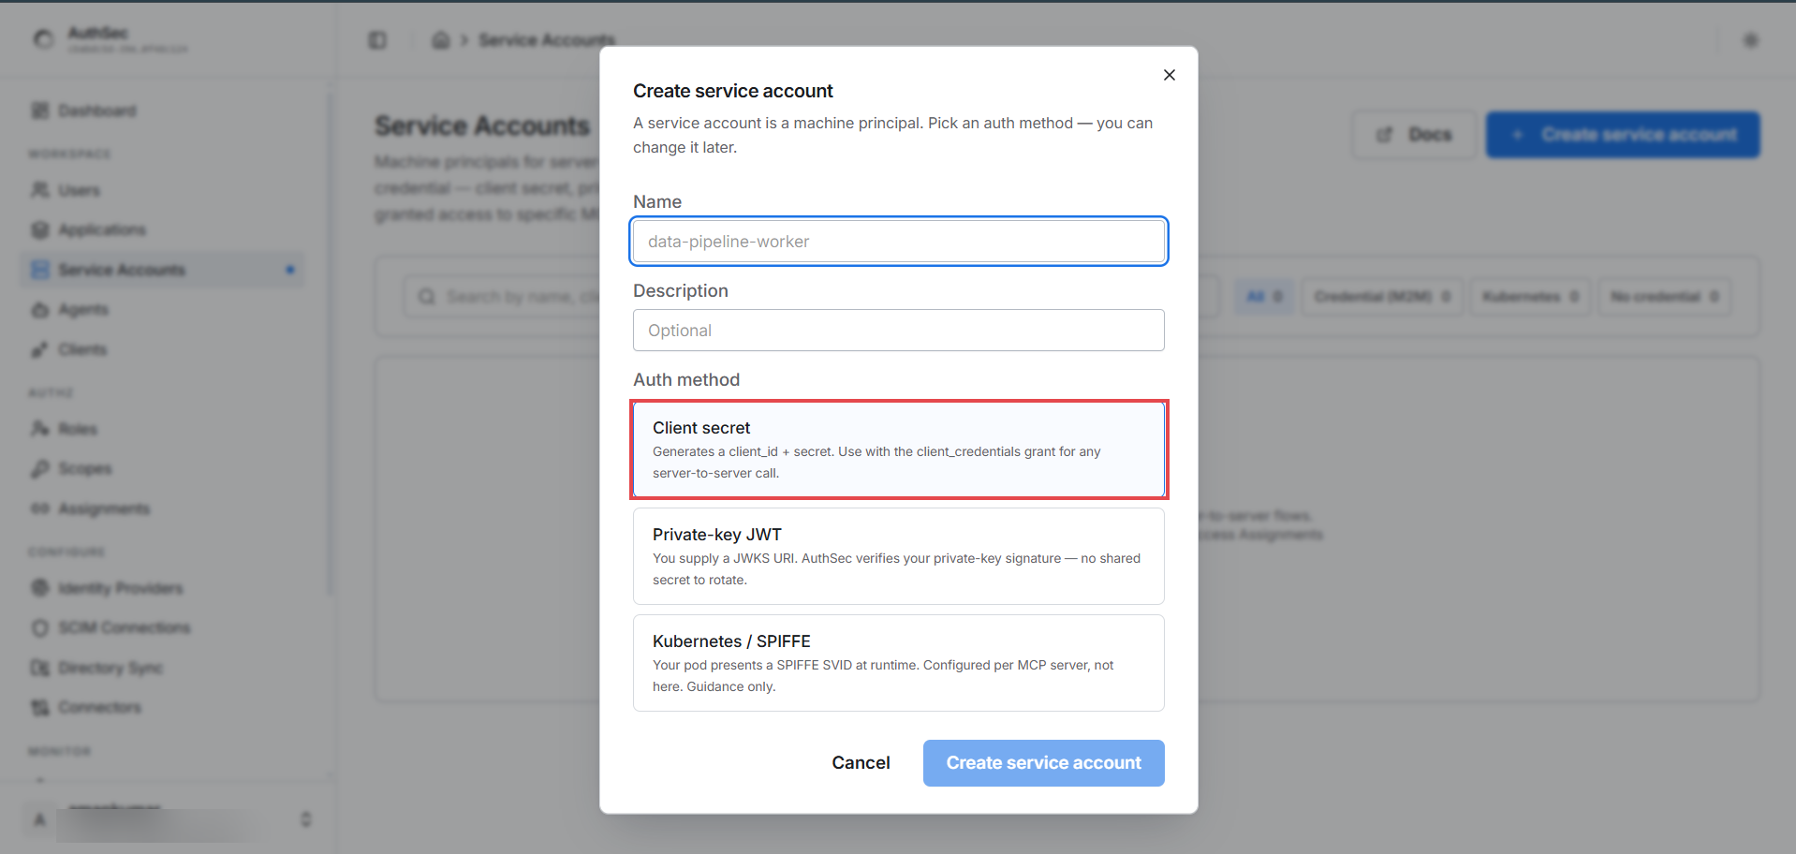1796x854 pixels.
Task: Select the Credential (M2M) filter tab
Action: [x=1382, y=297]
